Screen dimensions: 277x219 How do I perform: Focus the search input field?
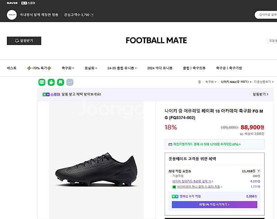pos(266,15)
